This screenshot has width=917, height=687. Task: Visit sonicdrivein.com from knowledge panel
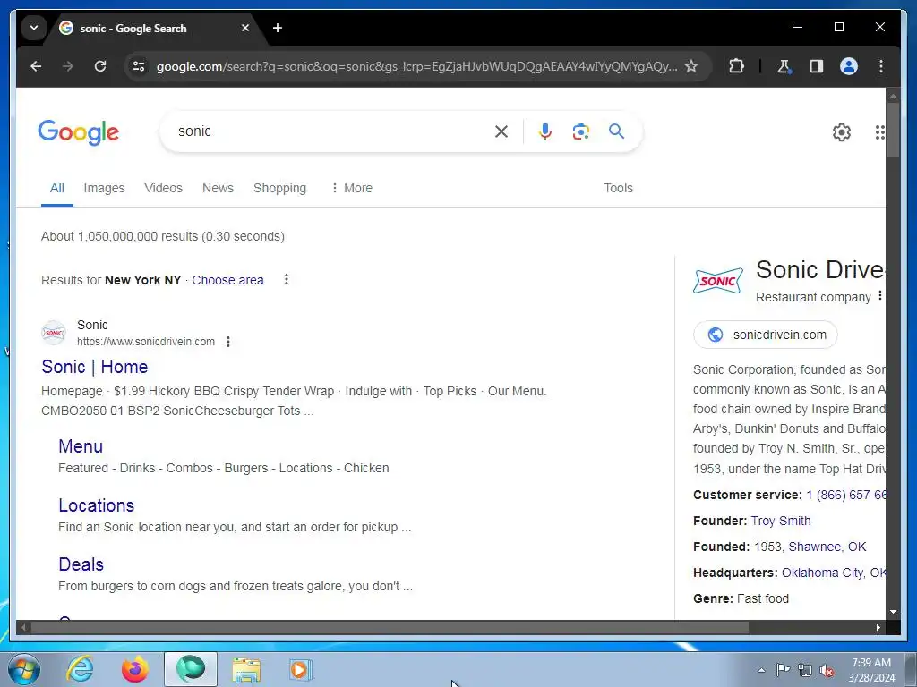[x=765, y=335]
